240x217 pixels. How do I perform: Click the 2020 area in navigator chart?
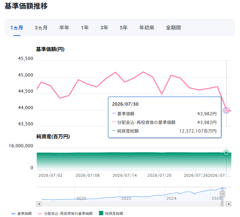point(81,198)
